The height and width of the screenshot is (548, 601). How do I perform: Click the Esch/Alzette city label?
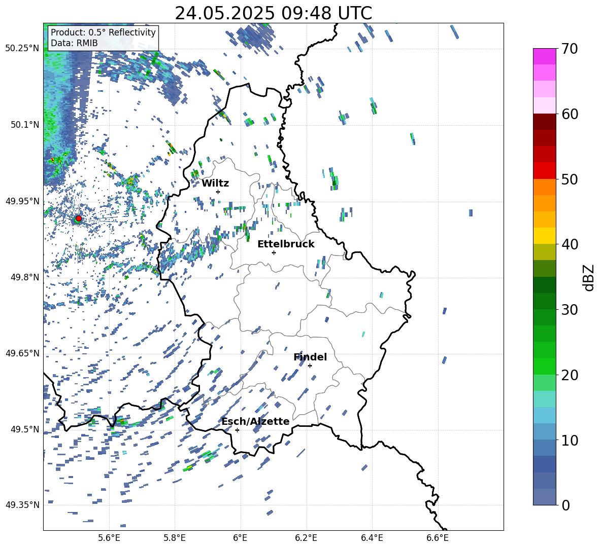[255, 421]
